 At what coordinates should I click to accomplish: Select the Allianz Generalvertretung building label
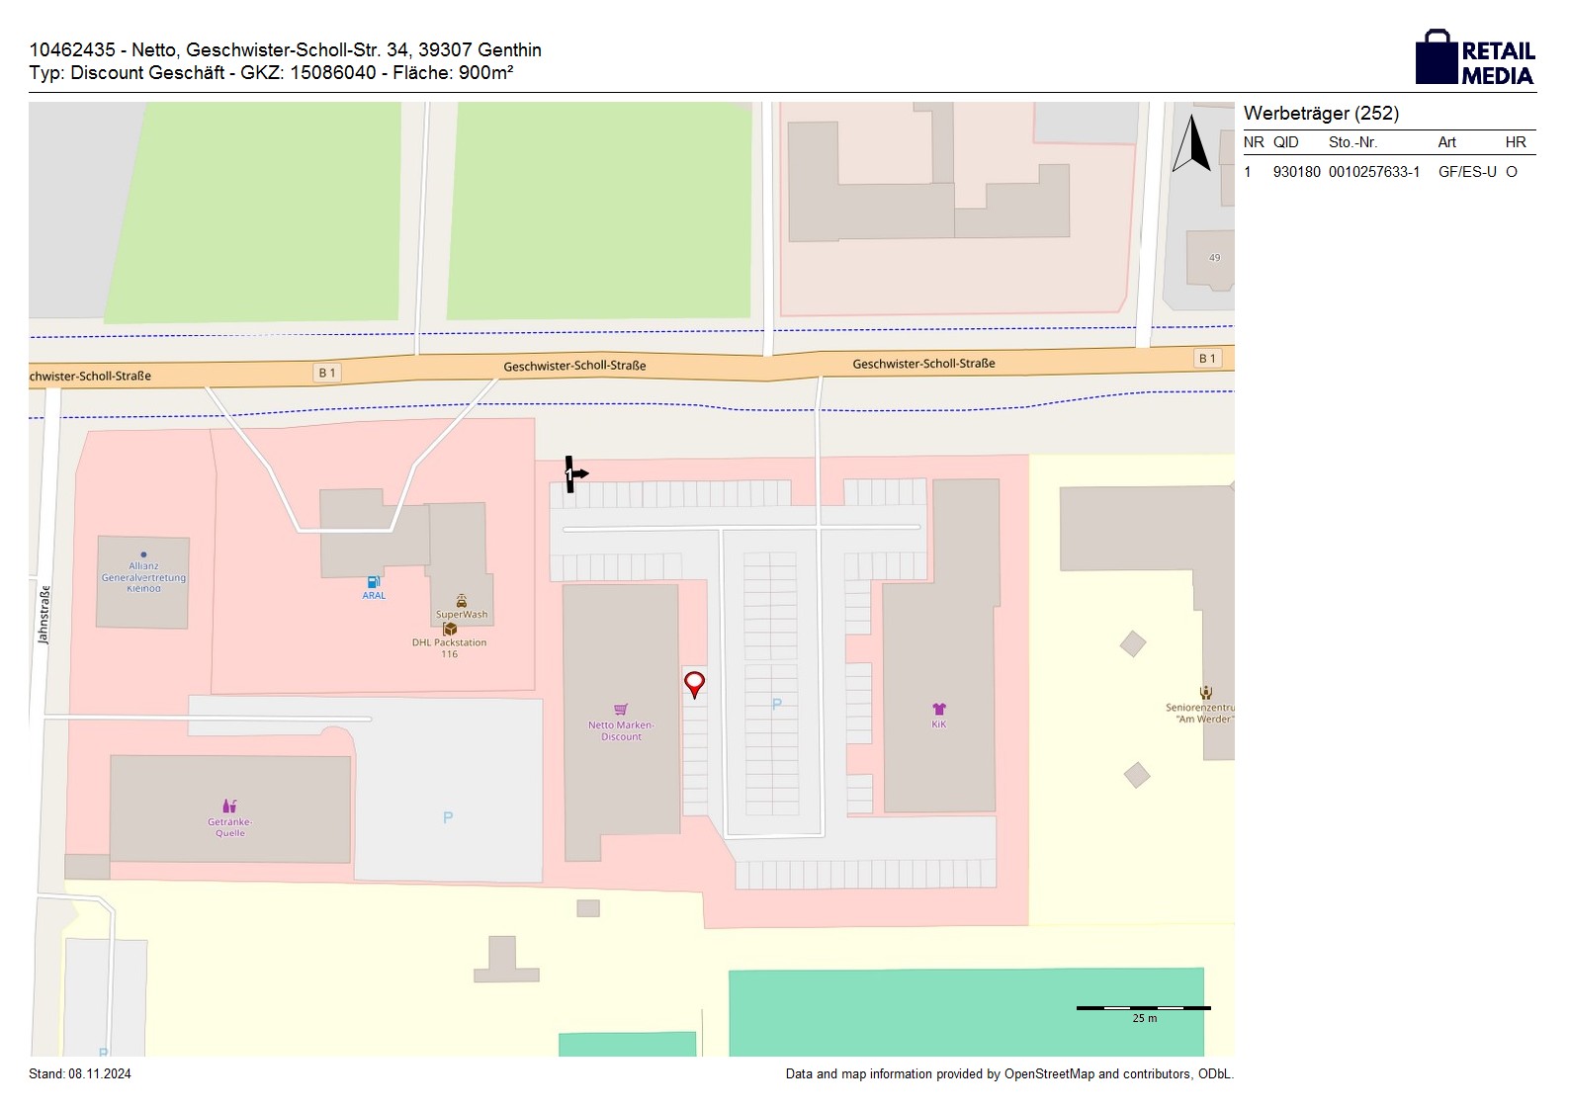point(143,577)
